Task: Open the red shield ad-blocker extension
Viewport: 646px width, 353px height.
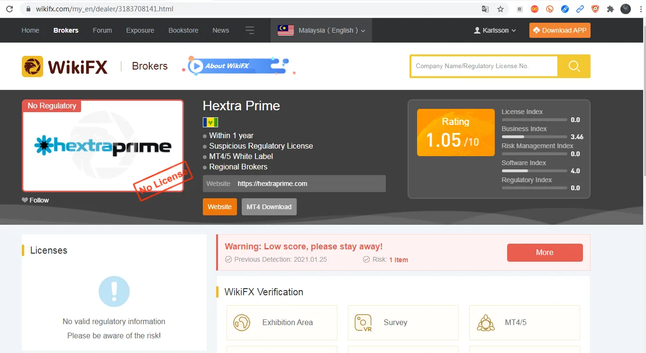Action: click(x=595, y=9)
